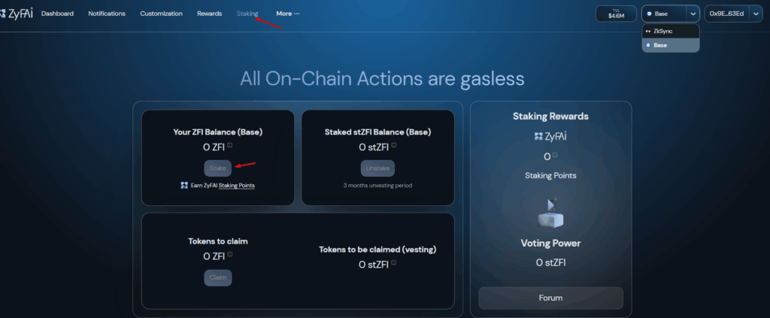Open the wallet address dropdown chevron
The height and width of the screenshot is (318, 770).
point(756,14)
